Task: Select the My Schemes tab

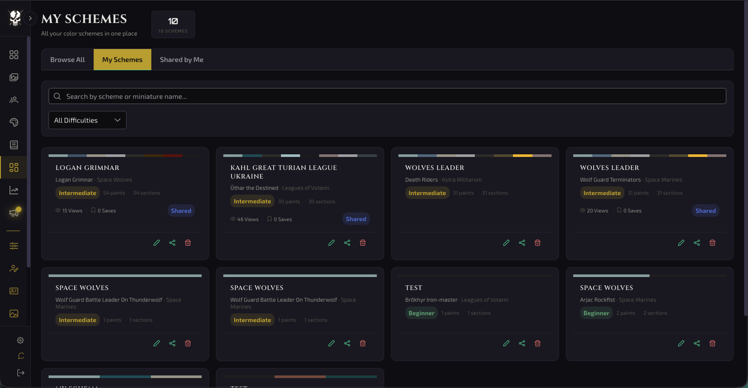Action: pos(122,59)
